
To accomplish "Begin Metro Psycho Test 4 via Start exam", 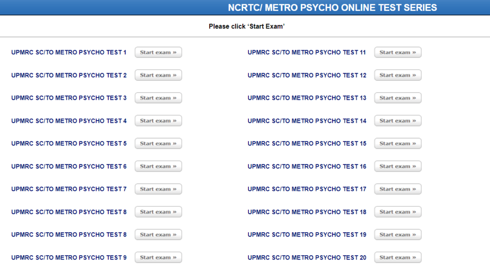I will pos(158,121).
